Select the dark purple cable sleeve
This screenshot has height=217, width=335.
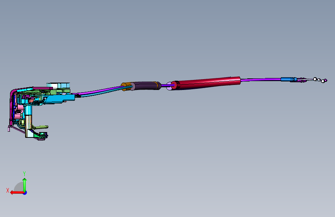click(x=145, y=86)
